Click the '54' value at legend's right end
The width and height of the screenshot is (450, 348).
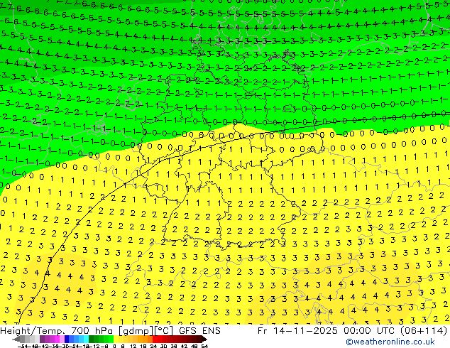204,346
